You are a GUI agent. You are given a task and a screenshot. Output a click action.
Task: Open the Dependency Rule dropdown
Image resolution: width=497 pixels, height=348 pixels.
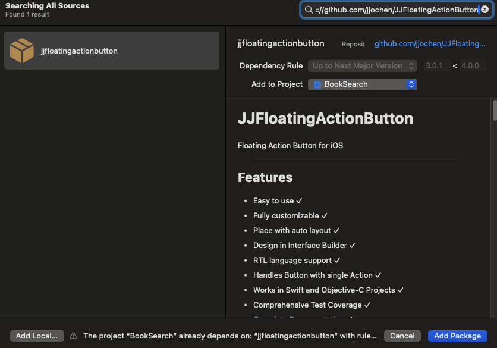pos(362,65)
